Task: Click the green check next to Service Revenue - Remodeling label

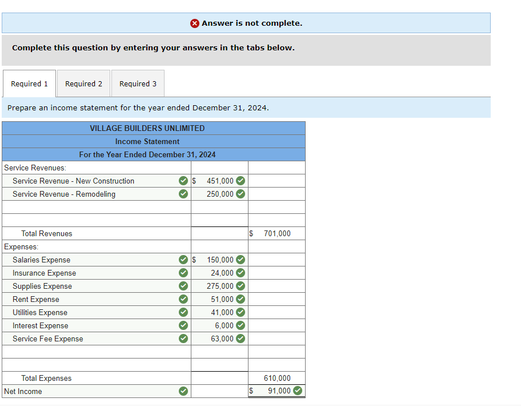Action: tap(183, 194)
